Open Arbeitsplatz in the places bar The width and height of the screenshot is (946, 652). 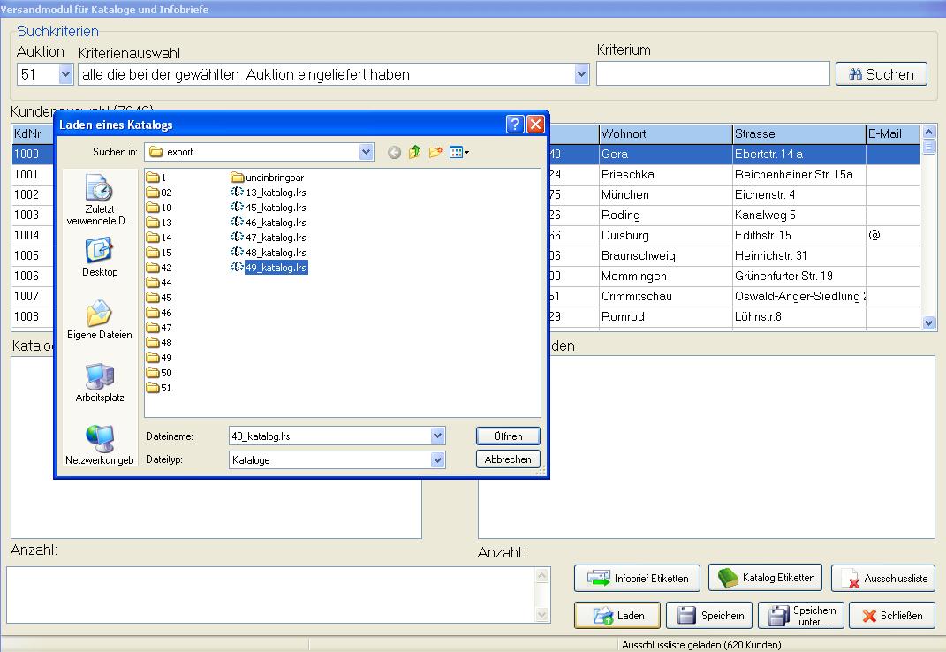coord(99,382)
